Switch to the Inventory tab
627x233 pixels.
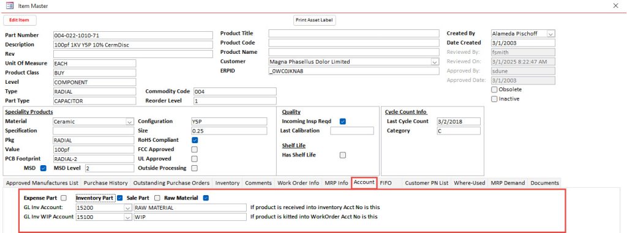[227, 183]
